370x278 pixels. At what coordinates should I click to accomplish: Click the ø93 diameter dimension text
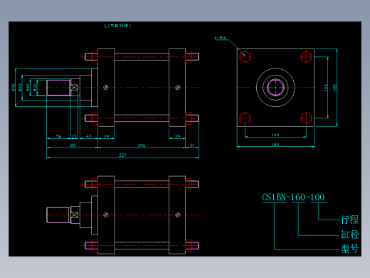13,88
